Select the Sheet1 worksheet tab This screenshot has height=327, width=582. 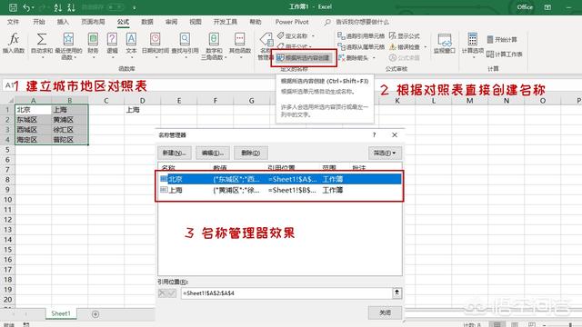(x=61, y=313)
